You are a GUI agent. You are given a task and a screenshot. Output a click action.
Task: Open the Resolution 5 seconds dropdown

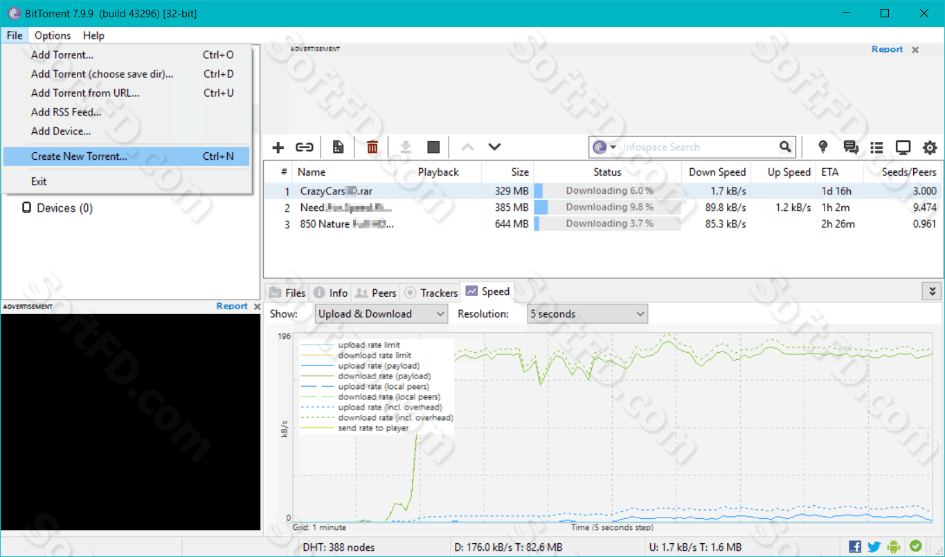(x=587, y=314)
